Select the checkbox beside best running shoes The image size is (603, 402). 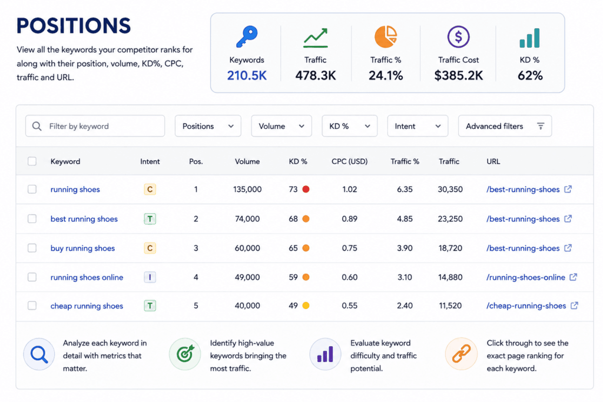tap(32, 219)
